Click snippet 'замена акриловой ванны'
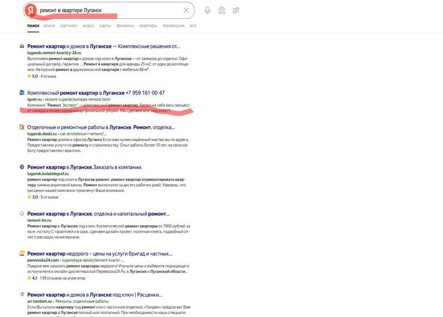Screen dimensions: 443x317 point(106,185)
